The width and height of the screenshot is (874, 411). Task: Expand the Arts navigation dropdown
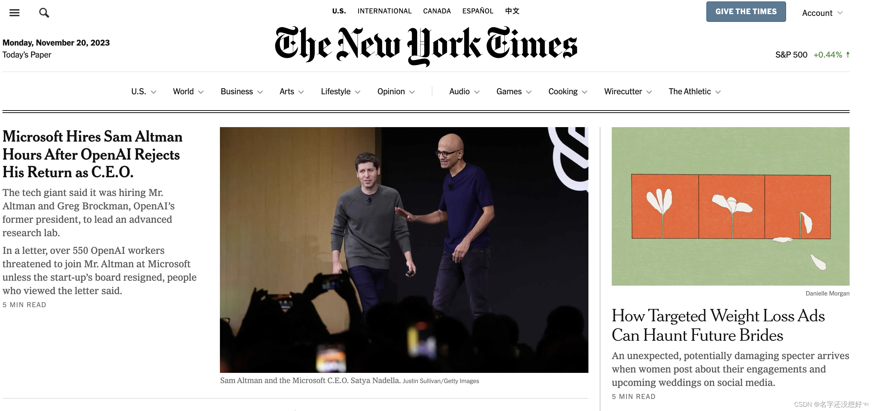291,91
